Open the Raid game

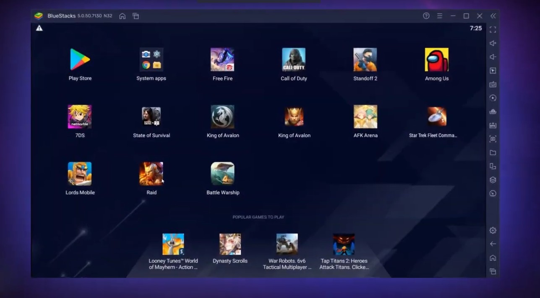click(x=151, y=174)
